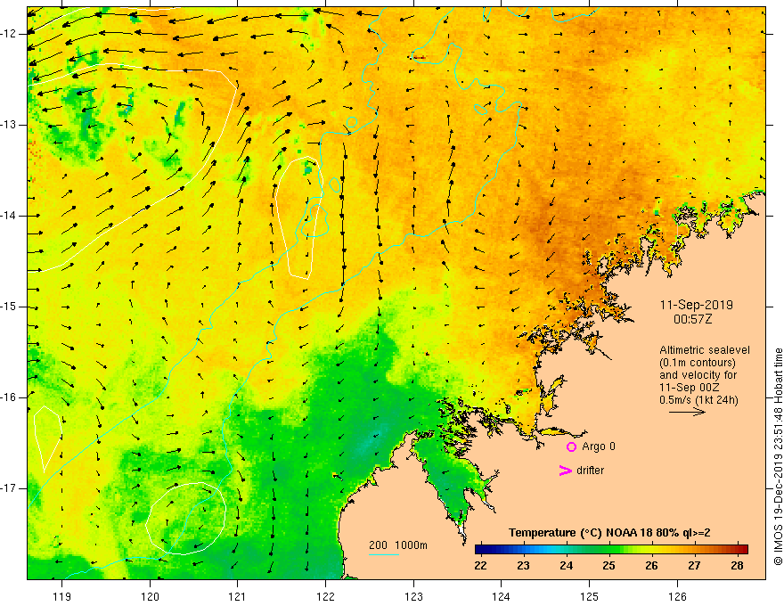Click the '11-Sep-2019' date text
This screenshot has width=784, height=606.
coord(696,305)
